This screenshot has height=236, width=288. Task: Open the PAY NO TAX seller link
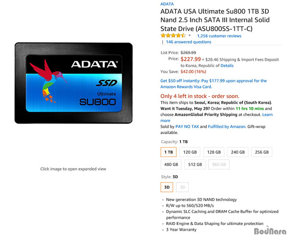(x=187, y=126)
